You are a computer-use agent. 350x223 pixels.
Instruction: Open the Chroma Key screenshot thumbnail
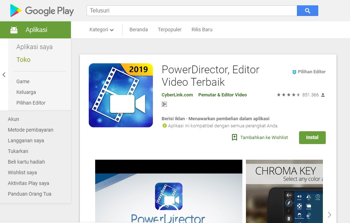[x=284, y=191]
